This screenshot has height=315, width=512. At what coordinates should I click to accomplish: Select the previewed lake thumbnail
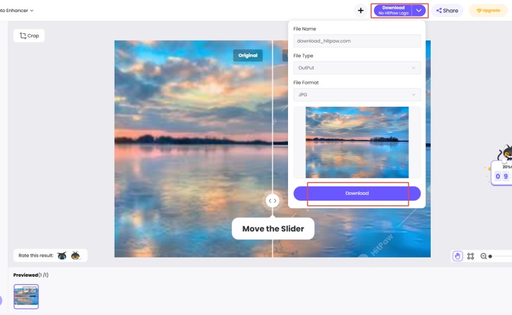click(x=26, y=296)
